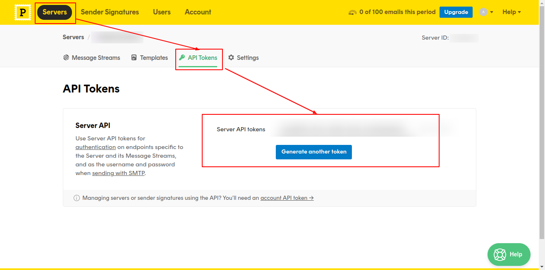Click the blurred server name breadcrumb
Image resolution: width=545 pixels, height=270 pixels.
tap(117, 37)
